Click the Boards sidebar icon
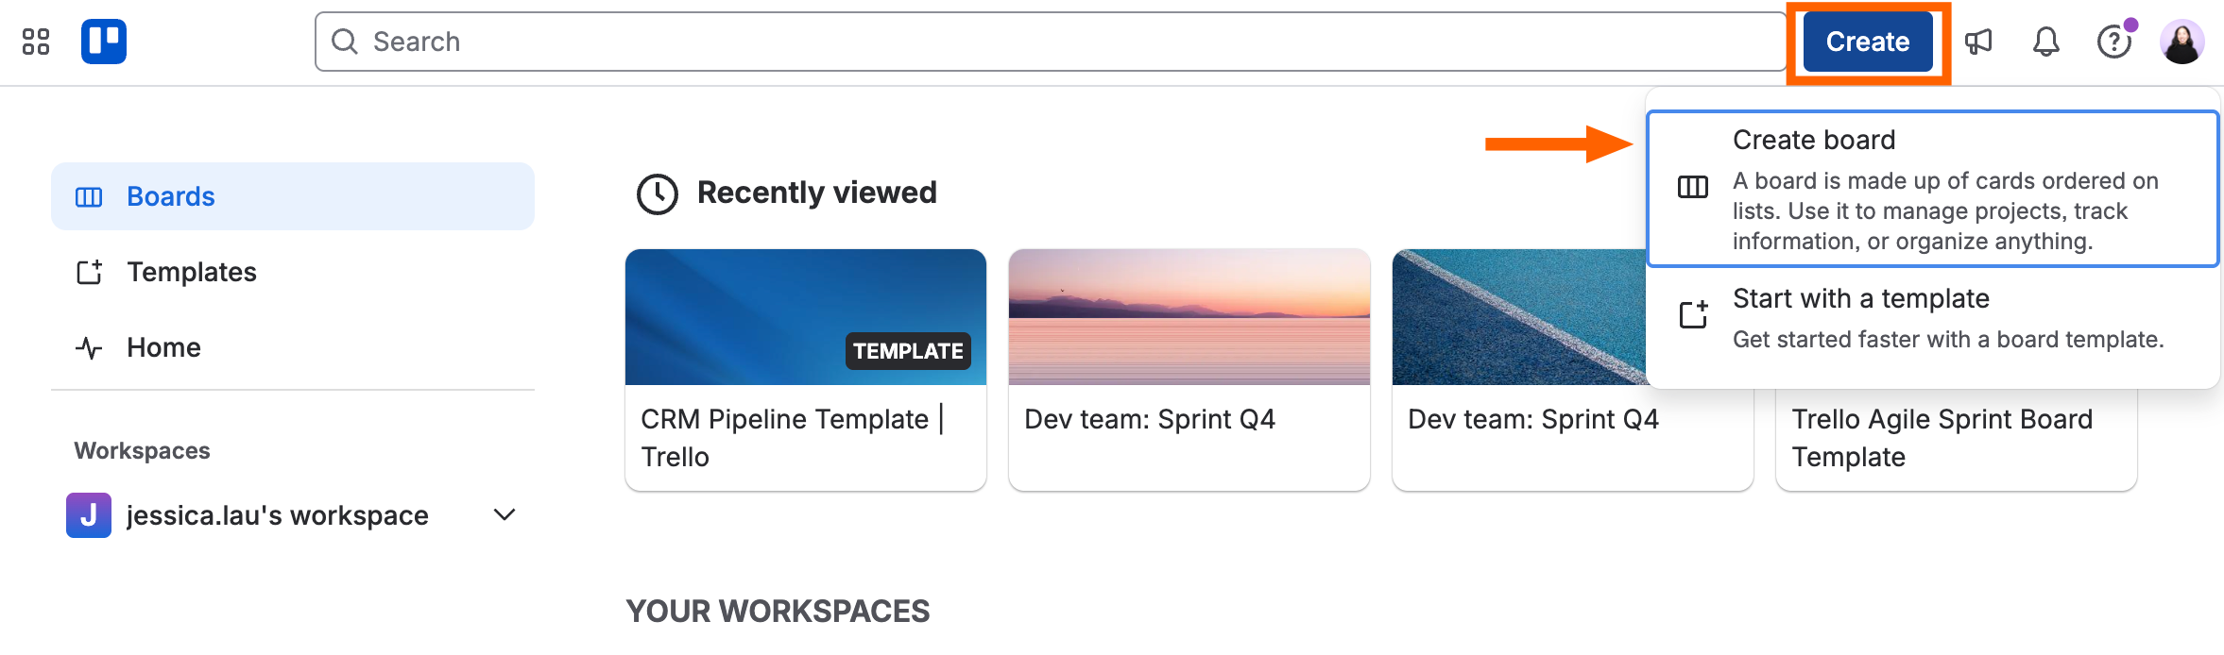Image resolution: width=2224 pixels, height=655 pixels. pyautogui.click(x=89, y=196)
